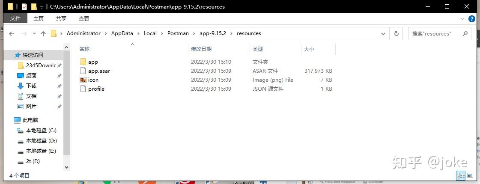Open quick access toolbar customize dropdown
Screen dimensions: 480x184
click(x=42, y=7)
